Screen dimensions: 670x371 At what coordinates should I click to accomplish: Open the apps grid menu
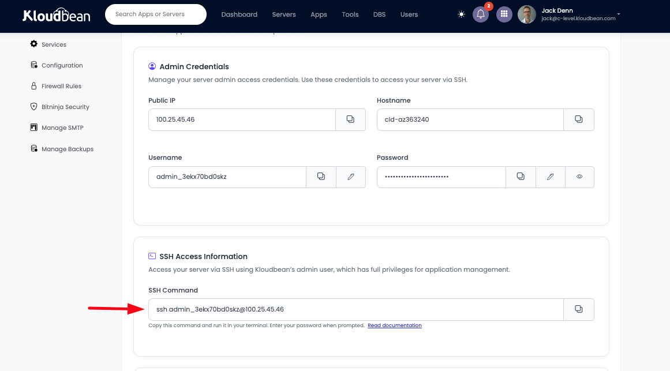click(504, 14)
